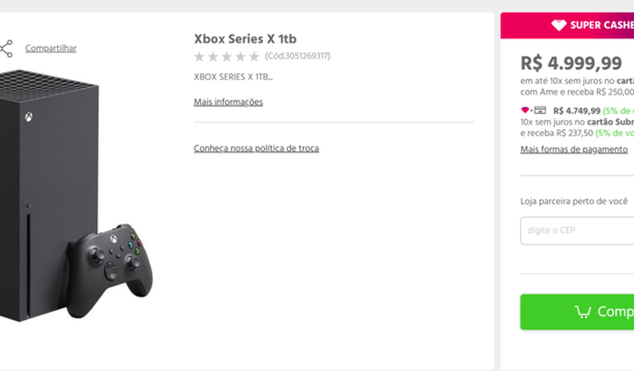Click the share icon beside Compartilhar
The image size is (634, 371).
click(6, 49)
